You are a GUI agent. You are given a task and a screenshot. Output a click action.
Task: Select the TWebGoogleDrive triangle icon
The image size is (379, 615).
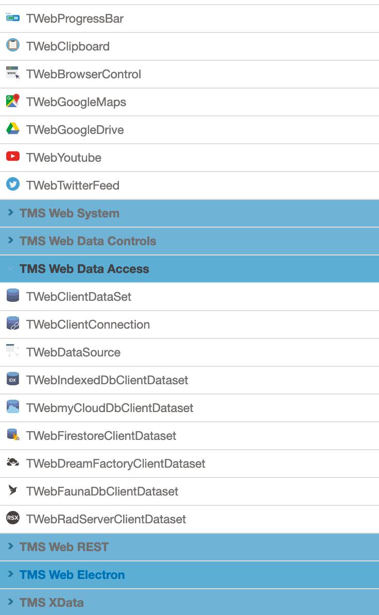click(12, 129)
